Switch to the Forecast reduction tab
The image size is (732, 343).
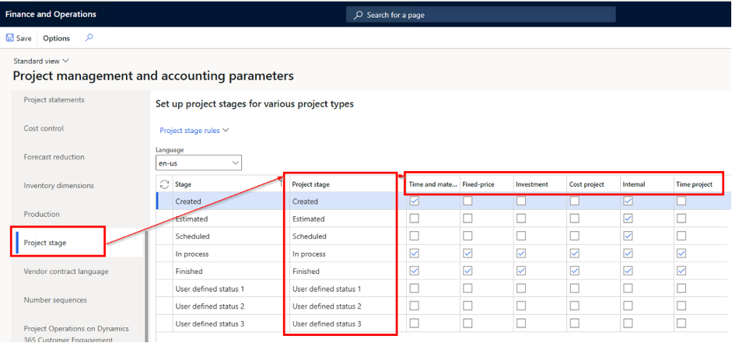[54, 157]
